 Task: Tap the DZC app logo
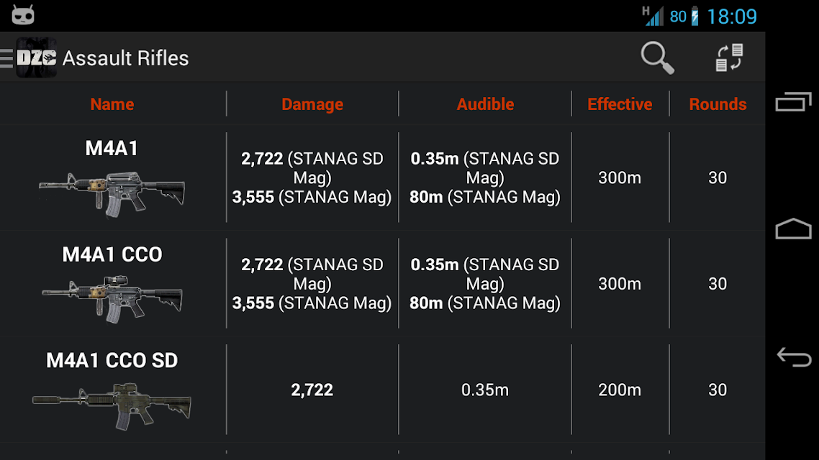click(x=36, y=57)
